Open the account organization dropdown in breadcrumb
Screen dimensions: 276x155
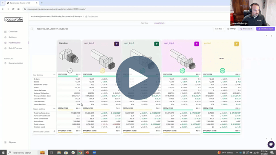click(x=56, y=16)
